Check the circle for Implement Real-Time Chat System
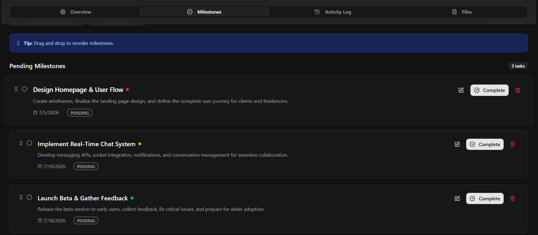Screen dimensions: 538x235 (x=29, y=143)
